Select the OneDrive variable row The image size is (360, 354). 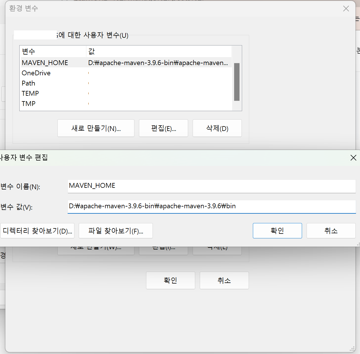[x=126, y=73]
